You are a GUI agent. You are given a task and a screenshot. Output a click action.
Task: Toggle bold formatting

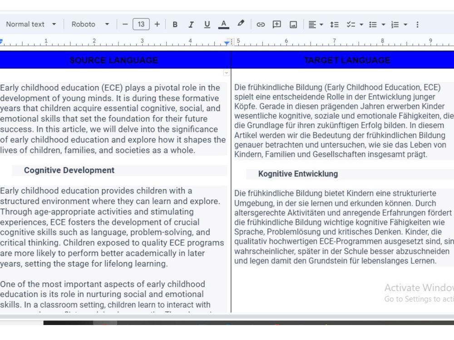(175, 24)
